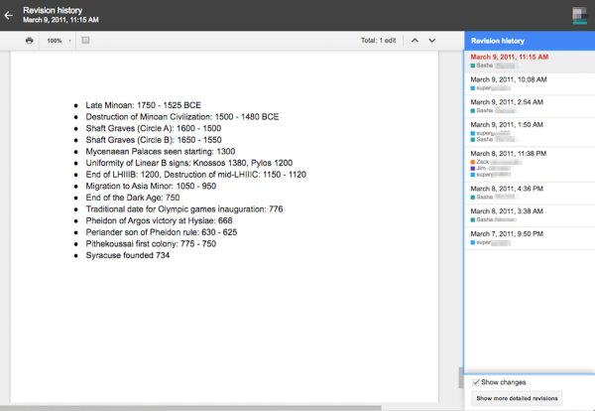
Task: Click the account avatar at top right
Action: click(x=579, y=16)
